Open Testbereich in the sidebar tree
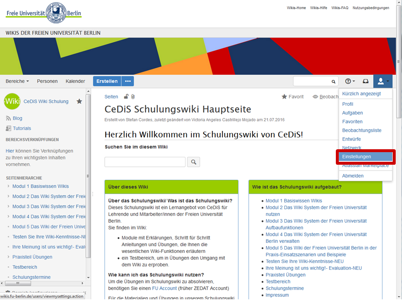Image resolution: width=402 pixels, height=301 pixels. click(x=25, y=267)
